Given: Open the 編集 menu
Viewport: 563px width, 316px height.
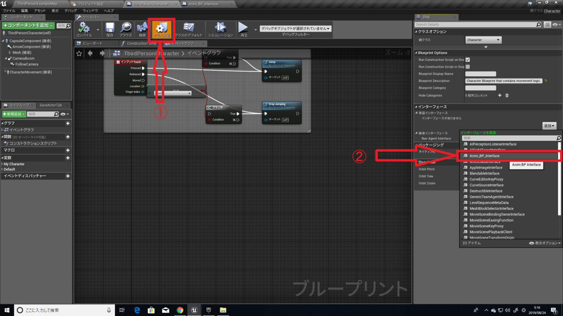Looking at the screenshot, I should pos(24,10).
